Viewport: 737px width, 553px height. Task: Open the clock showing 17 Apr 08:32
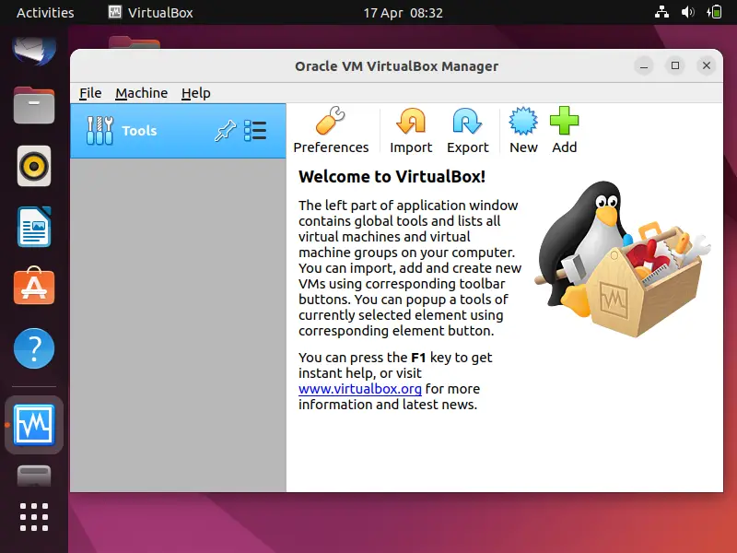pos(403,13)
